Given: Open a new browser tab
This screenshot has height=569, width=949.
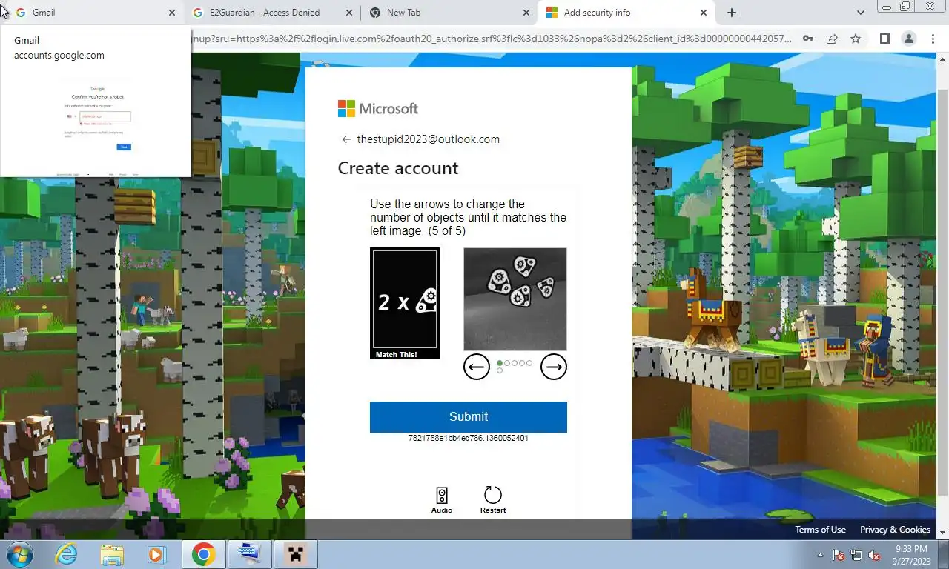Looking at the screenshot, I should [x=732, y=13].
